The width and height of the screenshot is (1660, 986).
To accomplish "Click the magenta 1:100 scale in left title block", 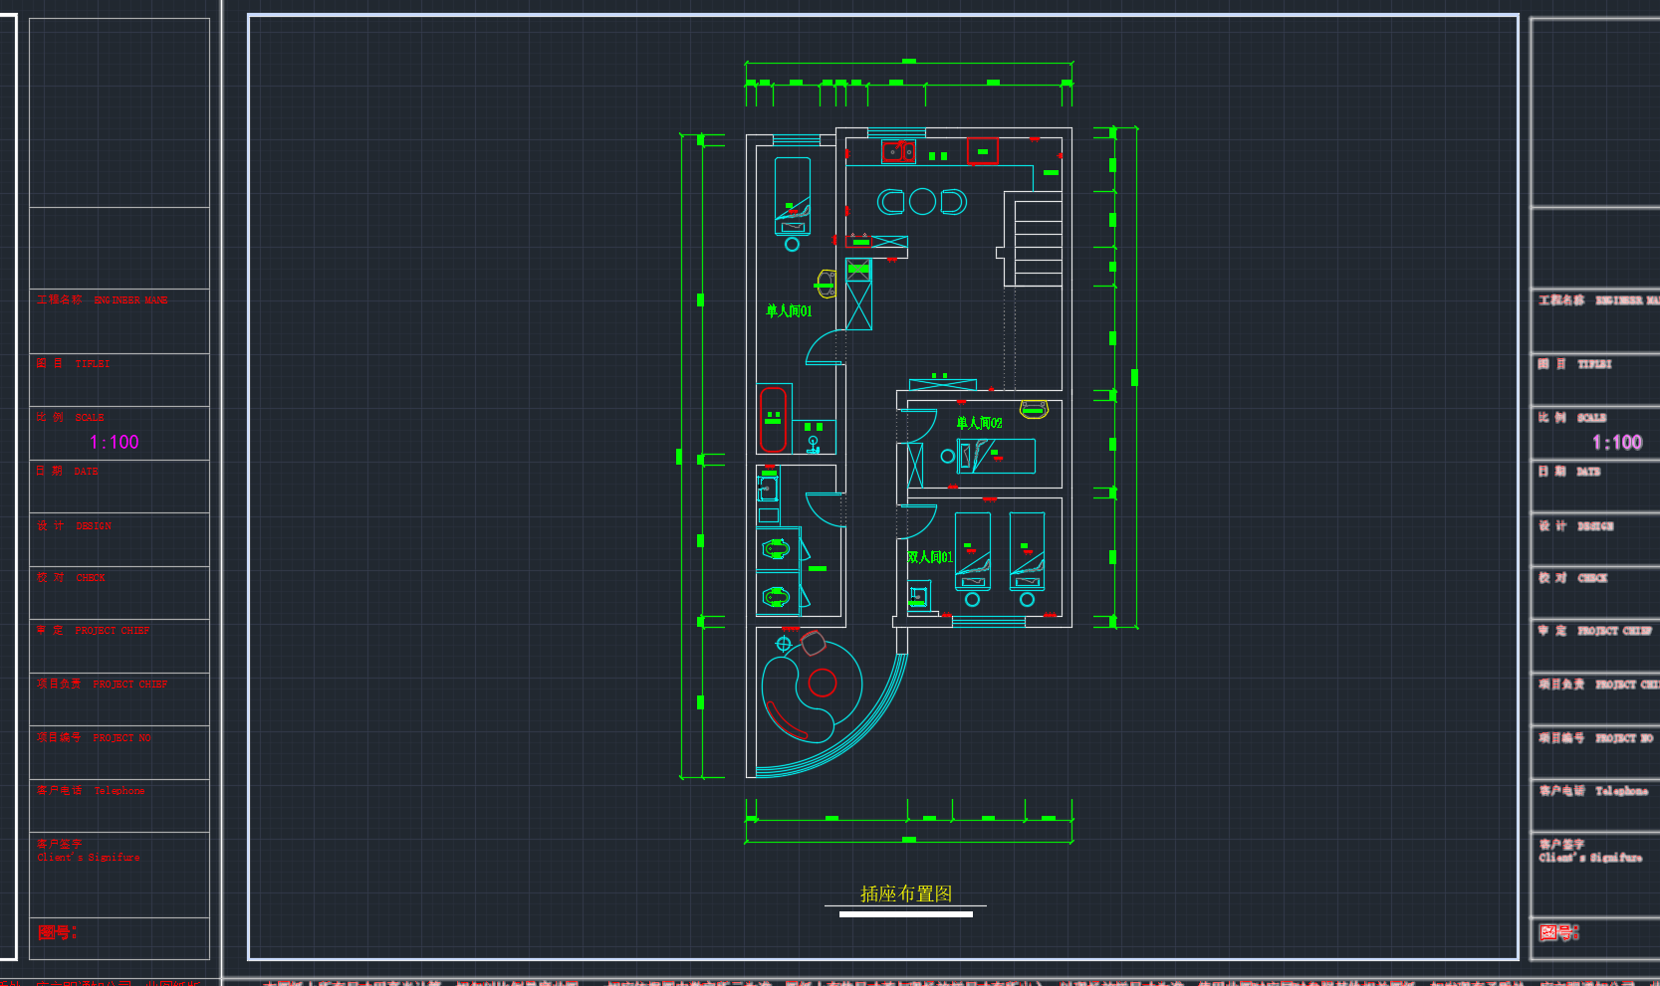I will point(114,443).
